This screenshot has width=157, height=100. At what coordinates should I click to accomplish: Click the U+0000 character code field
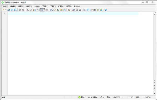point(117,97)
